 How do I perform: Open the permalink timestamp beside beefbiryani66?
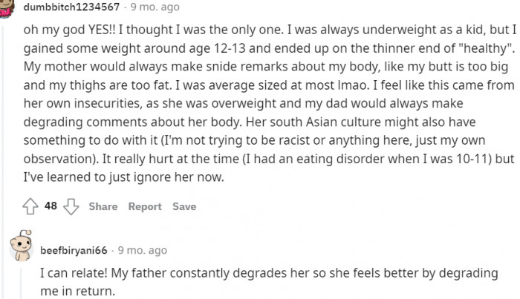(x=143, y=250)
